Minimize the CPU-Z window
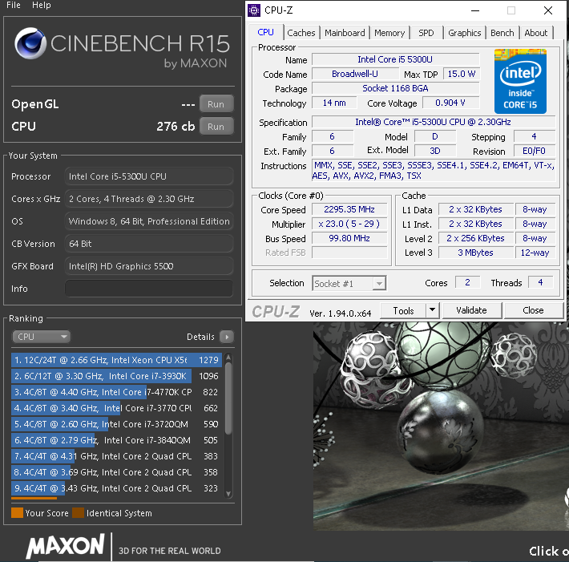569x562 pixels. (x=475, y=10)
